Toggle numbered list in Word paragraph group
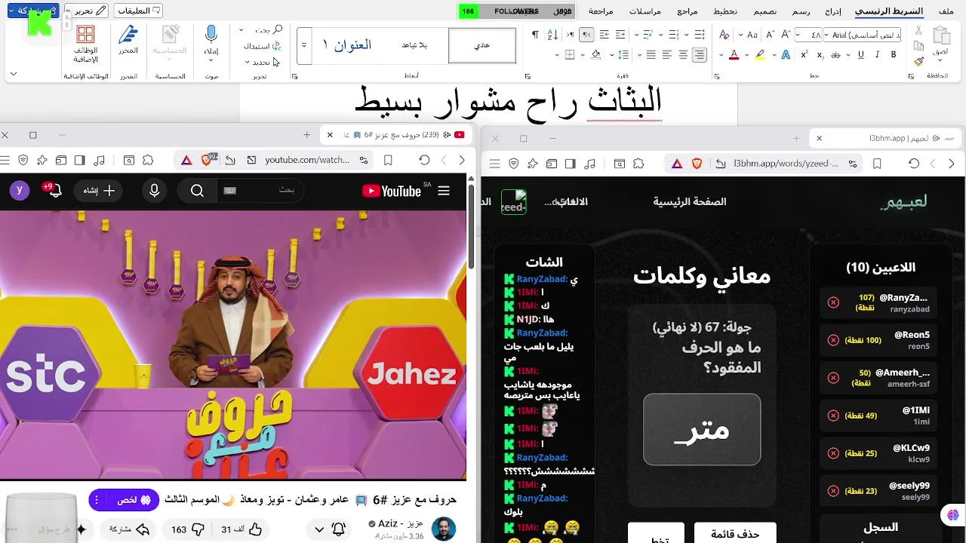Image resolution: width=966 pixels, height=543 pixels. click(673, 35)
